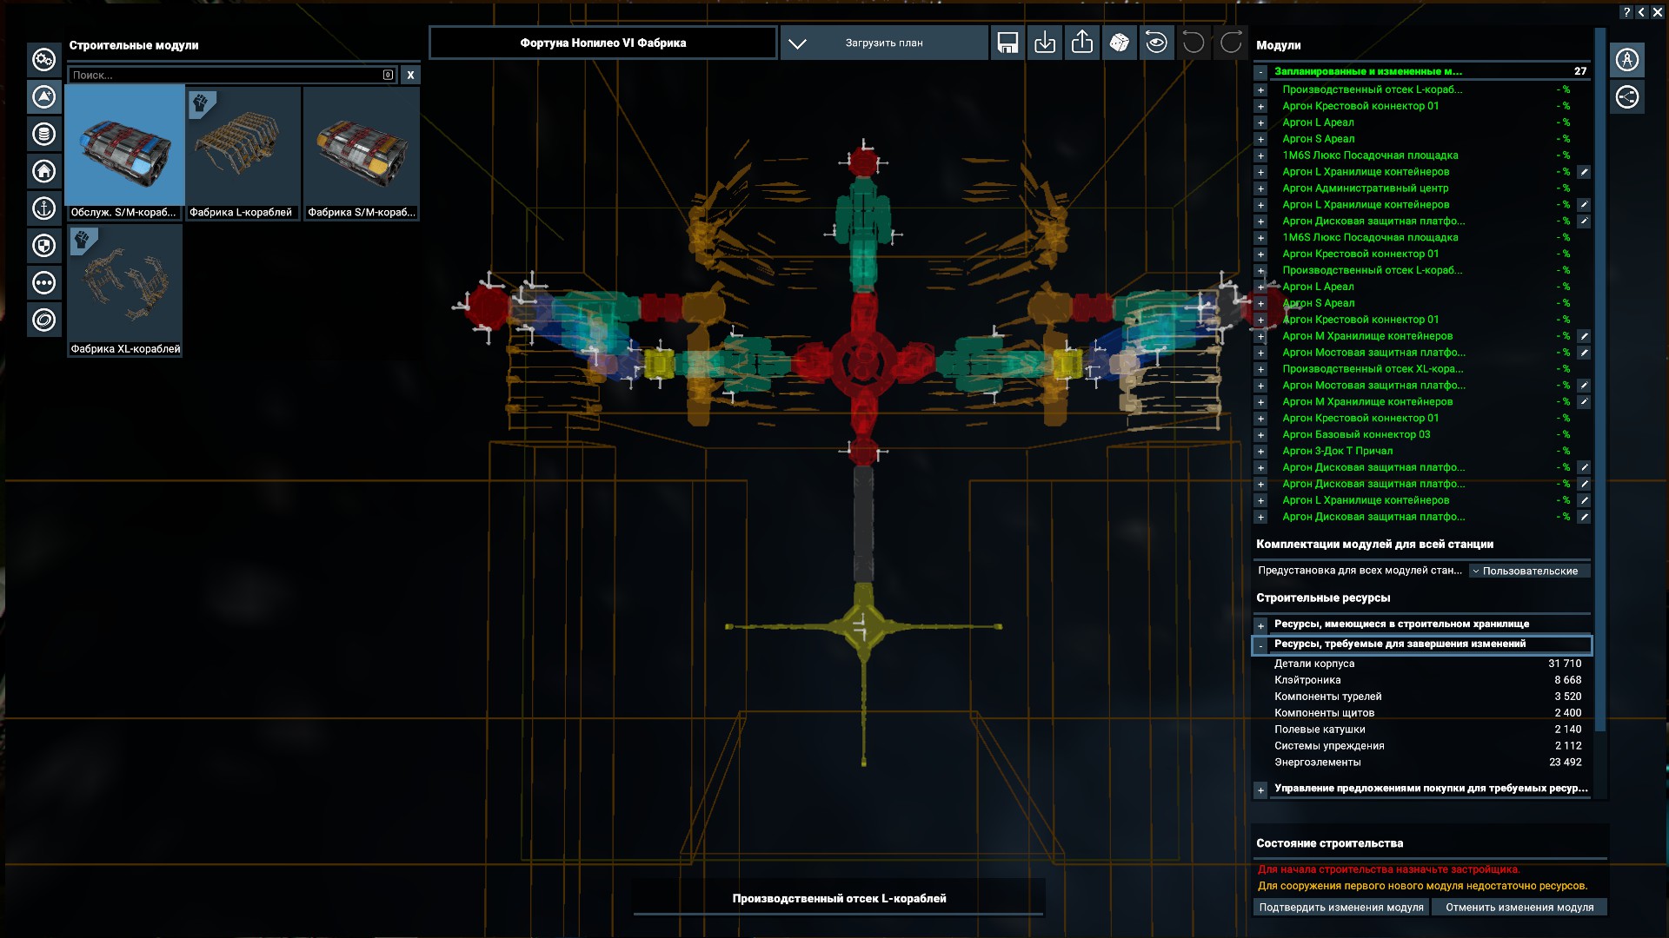Select the Build modules category (ship-plus icon)
Screen dimensions: 1669x938
point(43,96)
